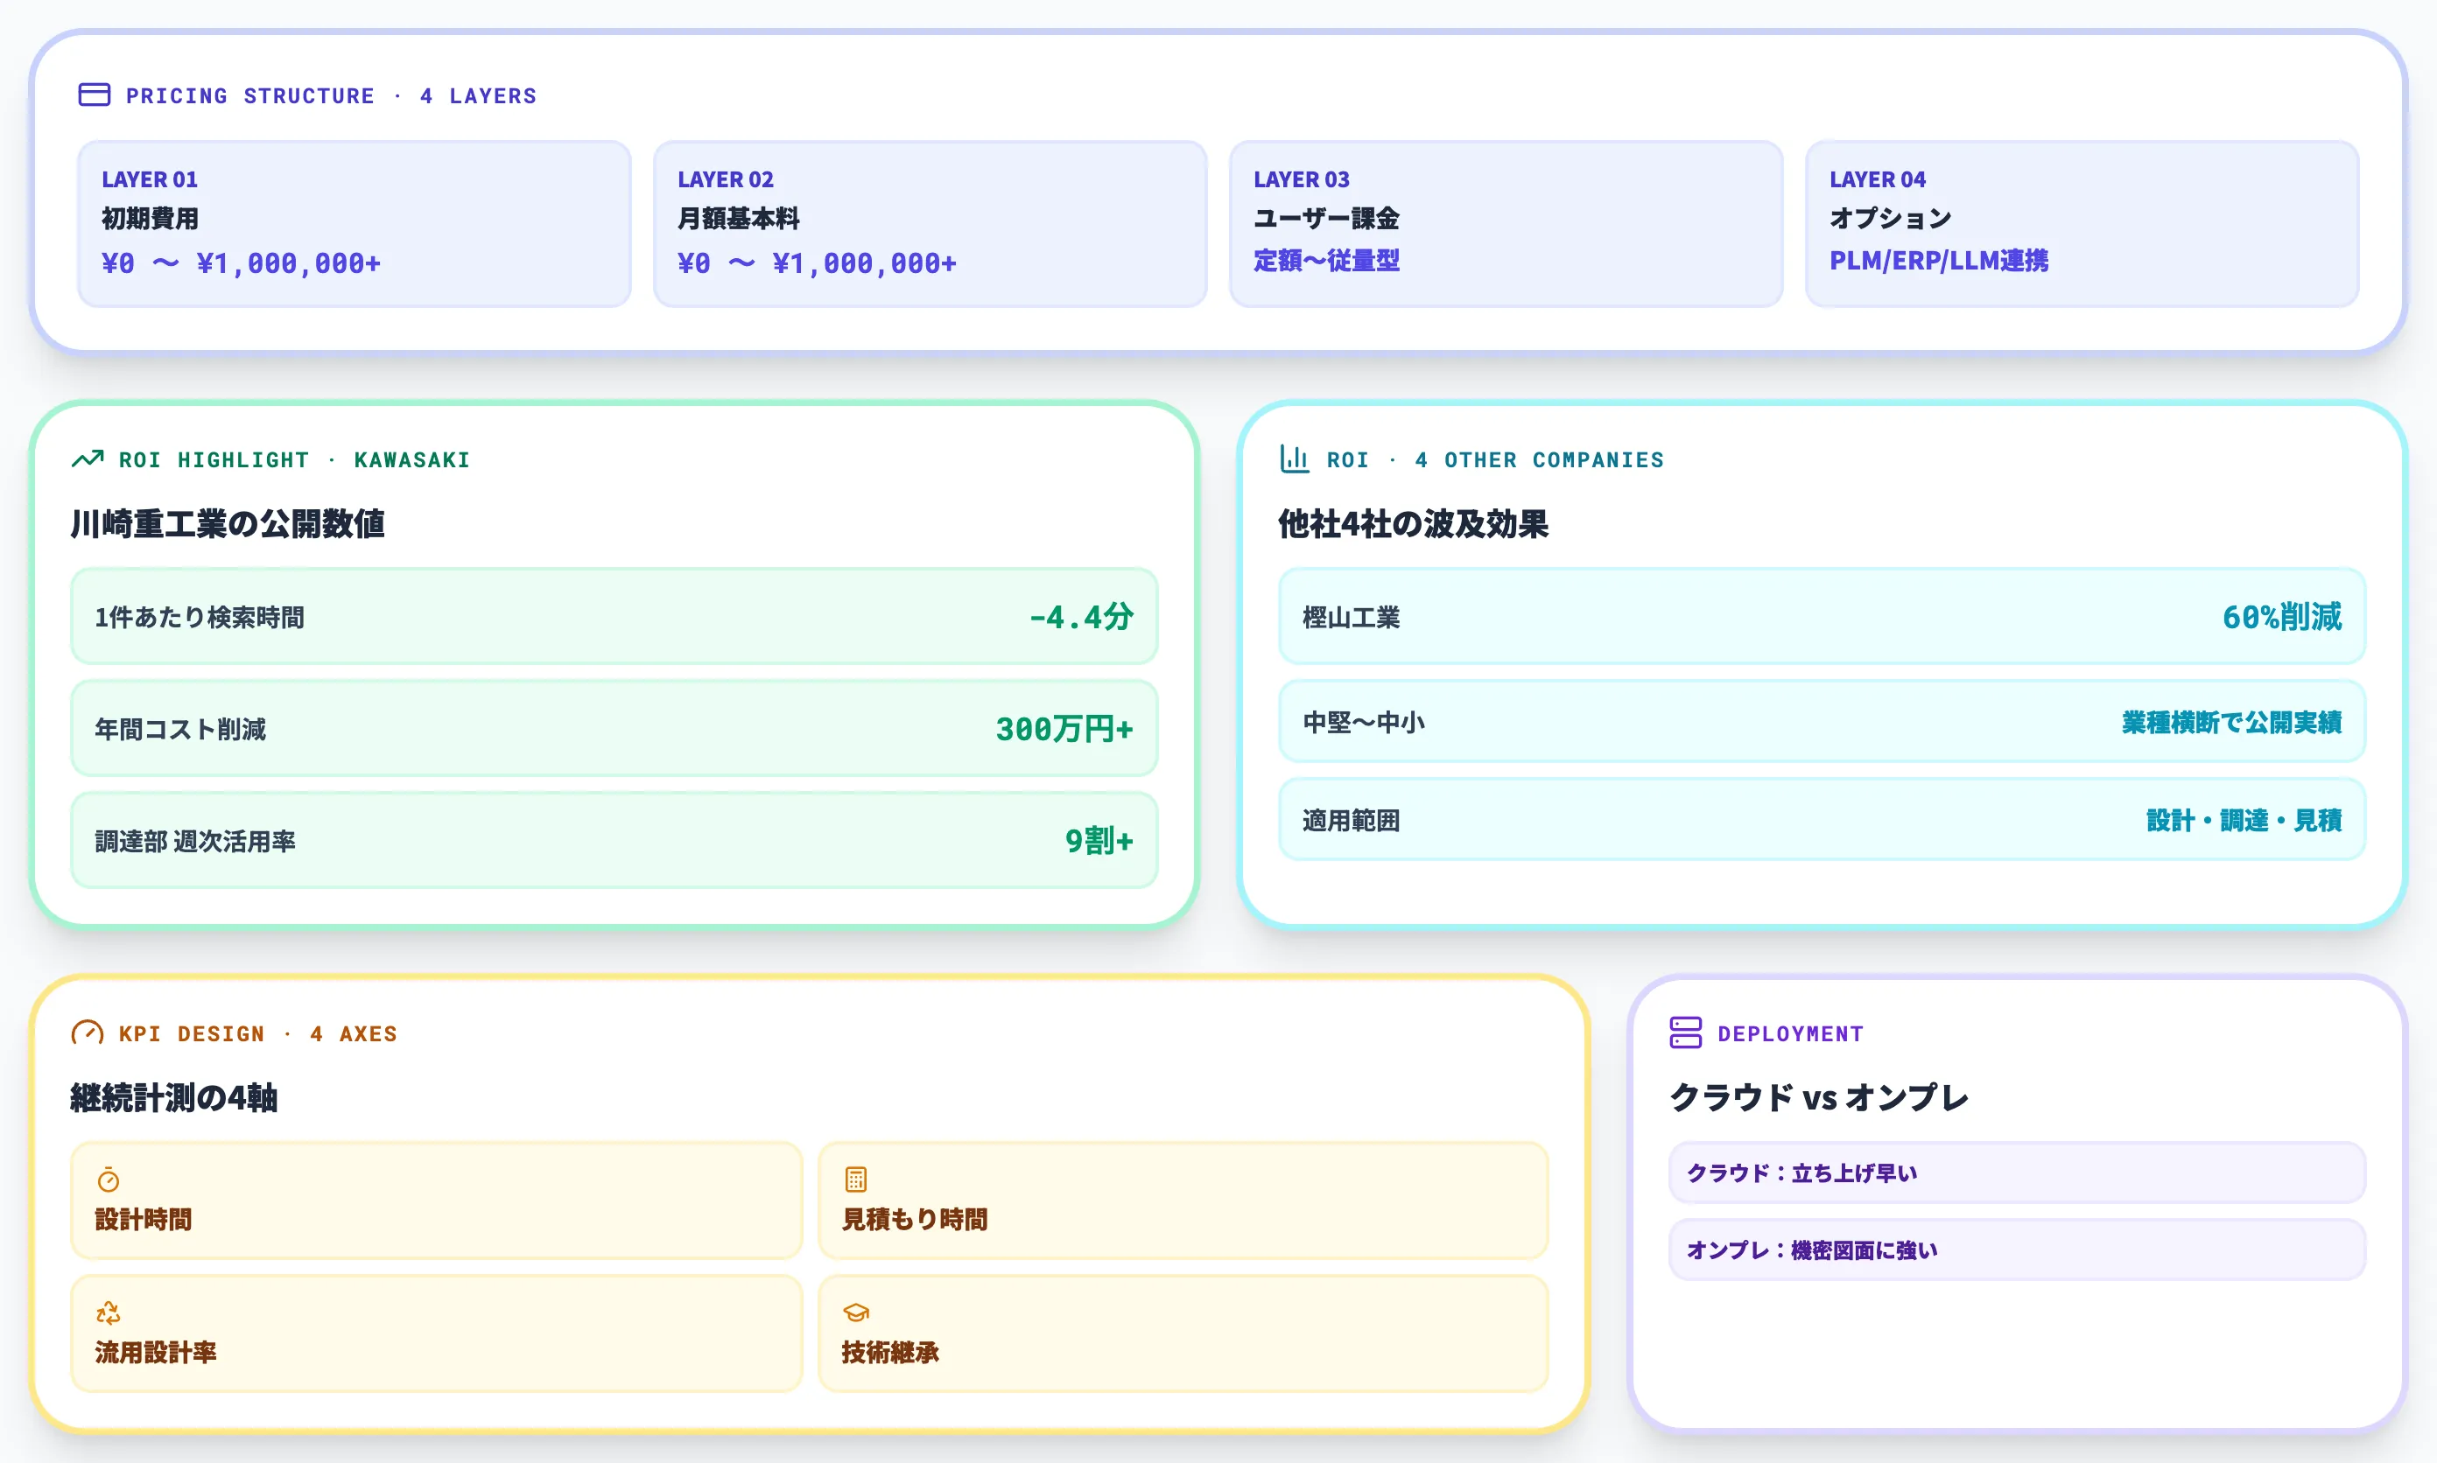Click the 年間コスト削減 row
The width and height of the screenshot is (2437, 1463).
click(614, 729)
